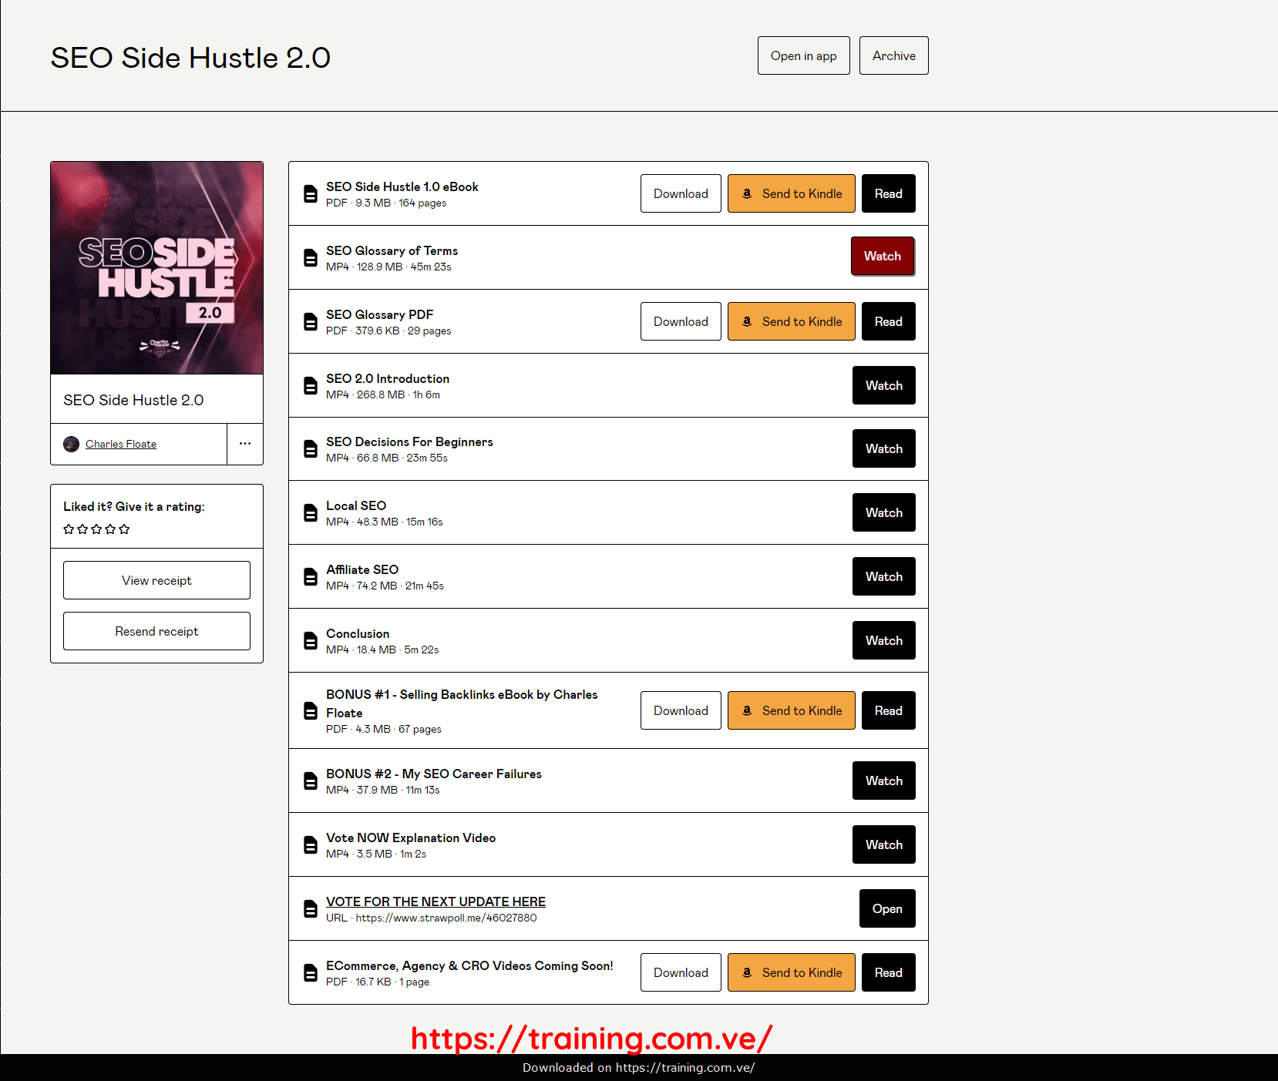Screen dimensions: 1278x1081
Task: Download the SEO Side Hustle 1.0 eBook
Action: 681,193
